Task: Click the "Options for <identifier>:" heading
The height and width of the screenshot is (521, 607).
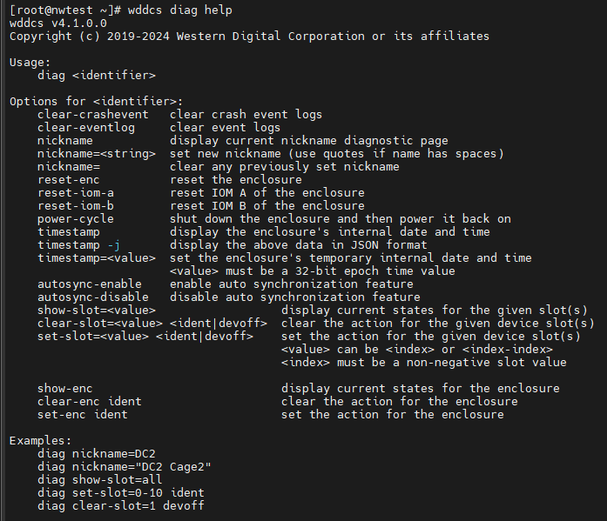Action: (96, 101)
